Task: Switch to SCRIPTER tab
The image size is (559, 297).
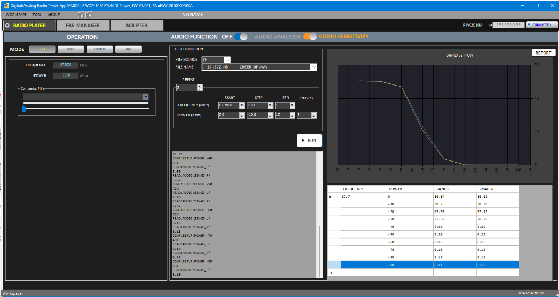Action: coord(137,26)
